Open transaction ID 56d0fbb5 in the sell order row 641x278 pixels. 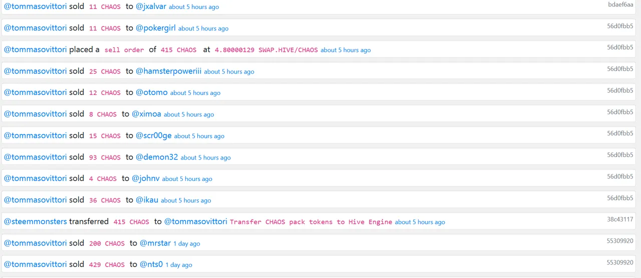pos(620,47)
